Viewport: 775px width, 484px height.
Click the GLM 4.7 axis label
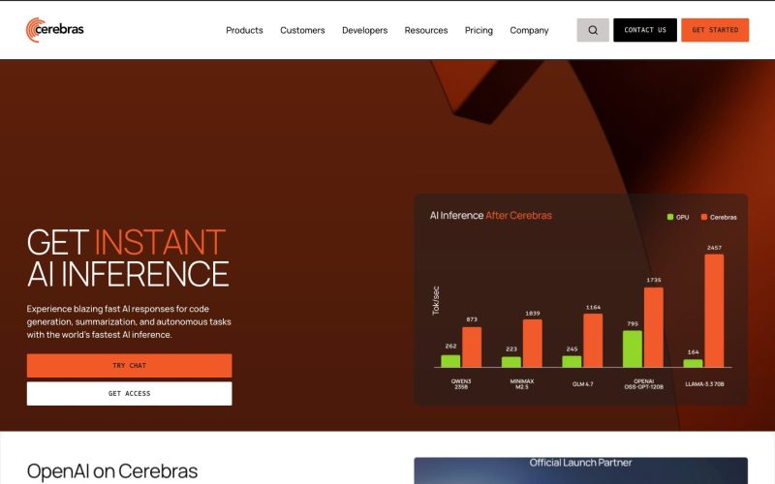click(x=583, y=383)
